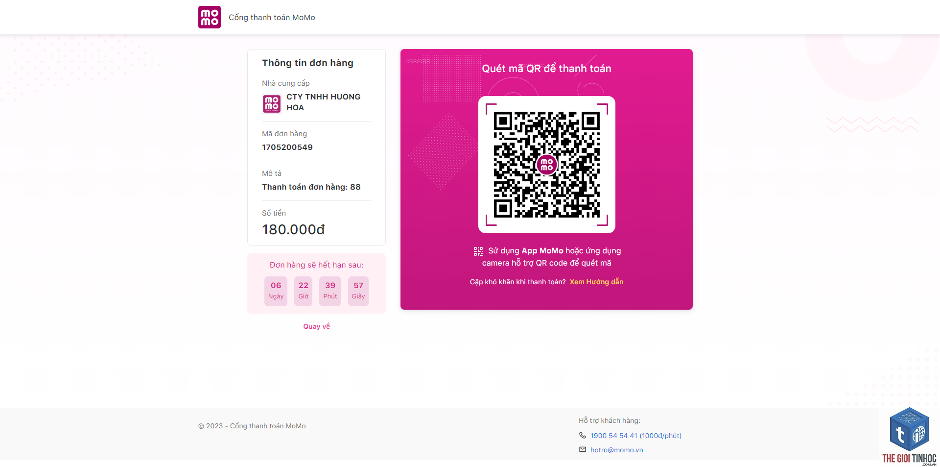Click the Hỗ trợ khách hàng label
The height and width of the screenshot is (467, 940).
[610, 420]
